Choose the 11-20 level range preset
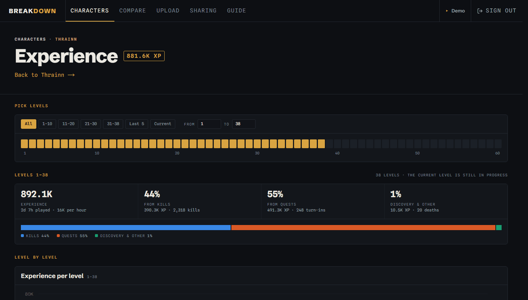 coord(69,124)
